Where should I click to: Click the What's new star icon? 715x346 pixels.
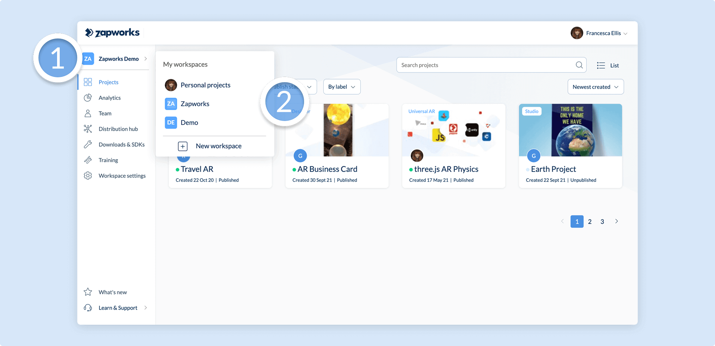(x=88, y=292)
